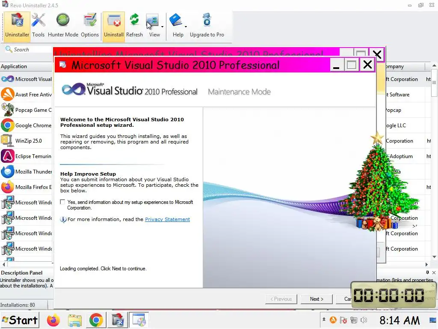Viewport: 438px width, 329px height.
Task: Click the Uninstall toolbar button
Action: coord(114,27)
